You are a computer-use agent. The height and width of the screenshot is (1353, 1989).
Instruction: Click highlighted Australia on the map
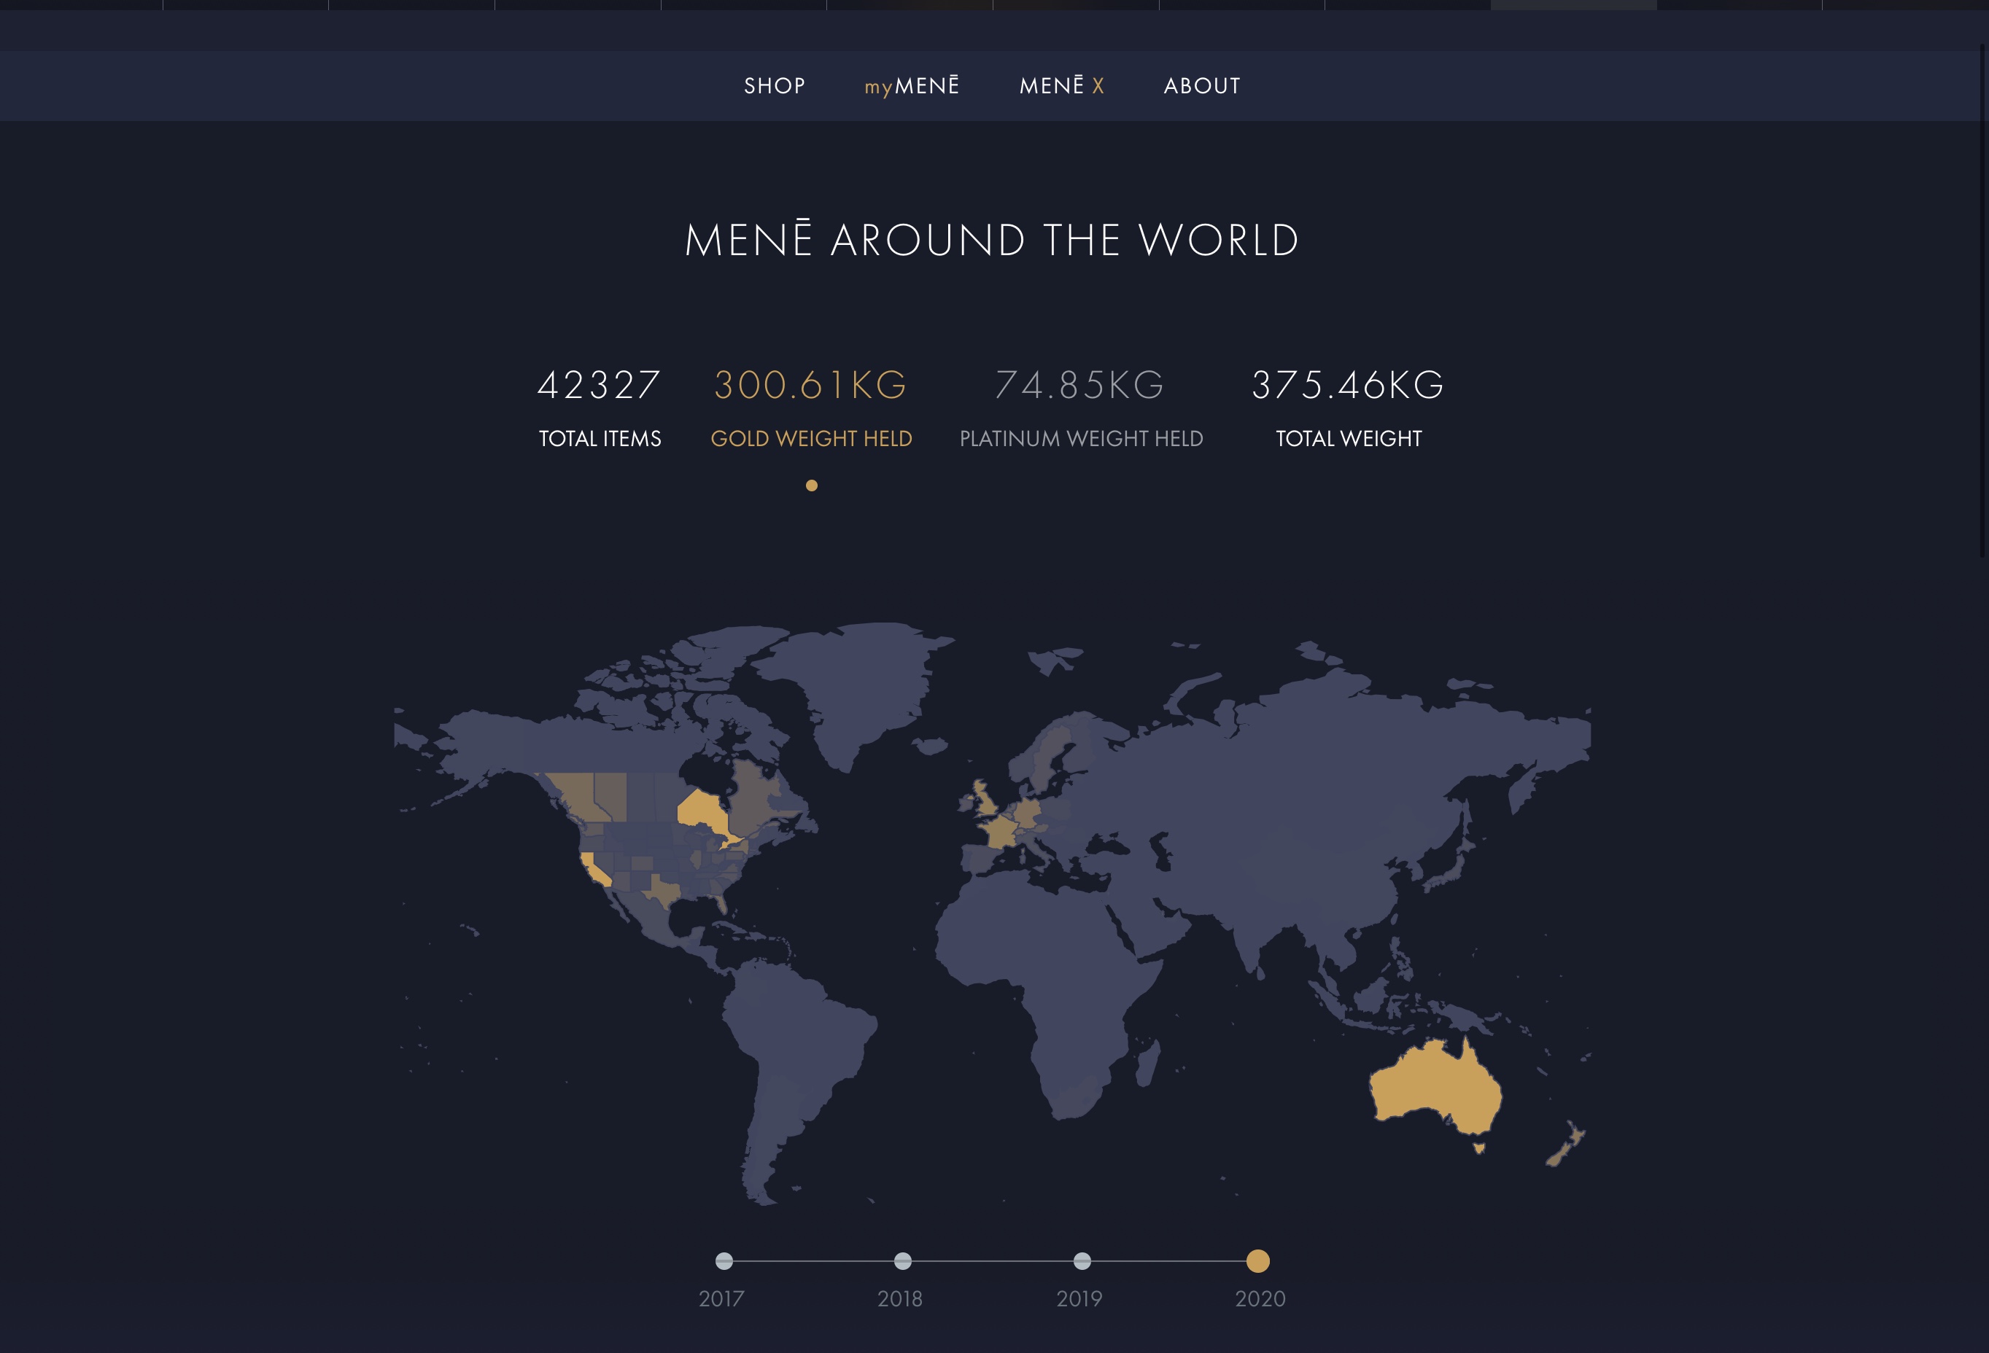click(1433, 1086)
